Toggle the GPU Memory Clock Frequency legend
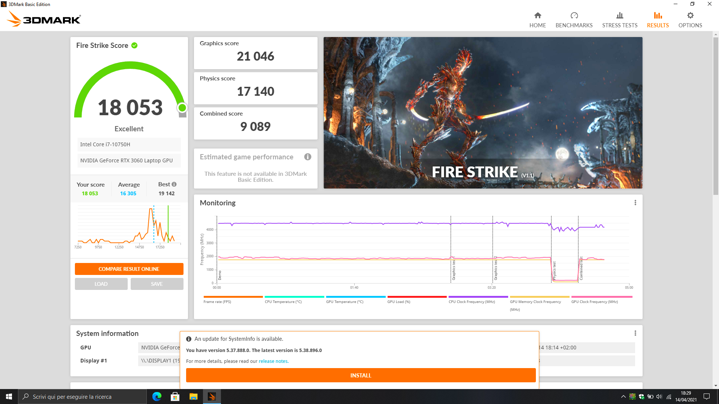The image size is (719, 404). 539,304
